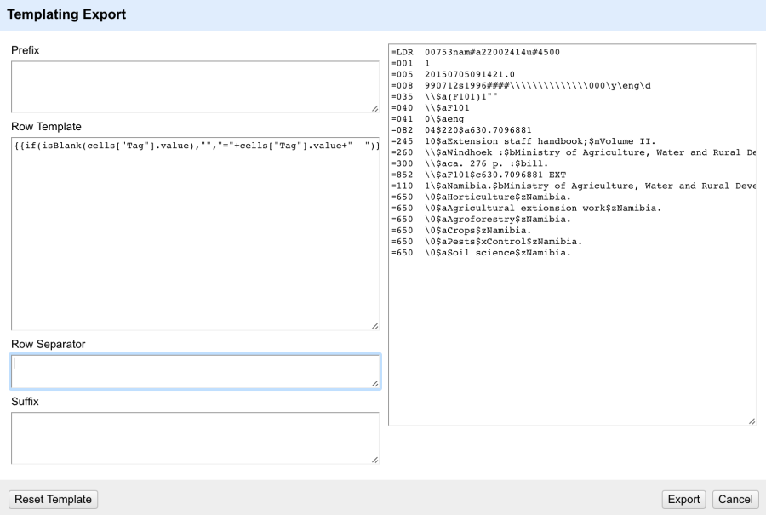The width and height of the screenshot is (766, 515).
Task: Click inside the Suffix text area
Action: point(193,438)
